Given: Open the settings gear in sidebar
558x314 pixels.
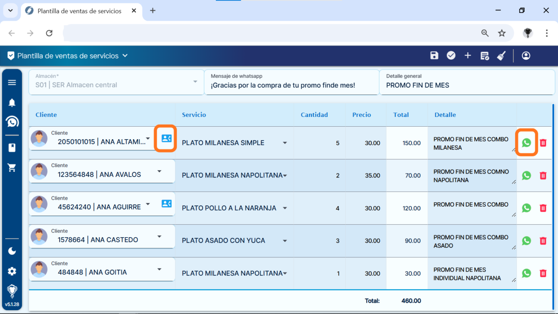Looking at the screenshot, I should tap(12, 271).
